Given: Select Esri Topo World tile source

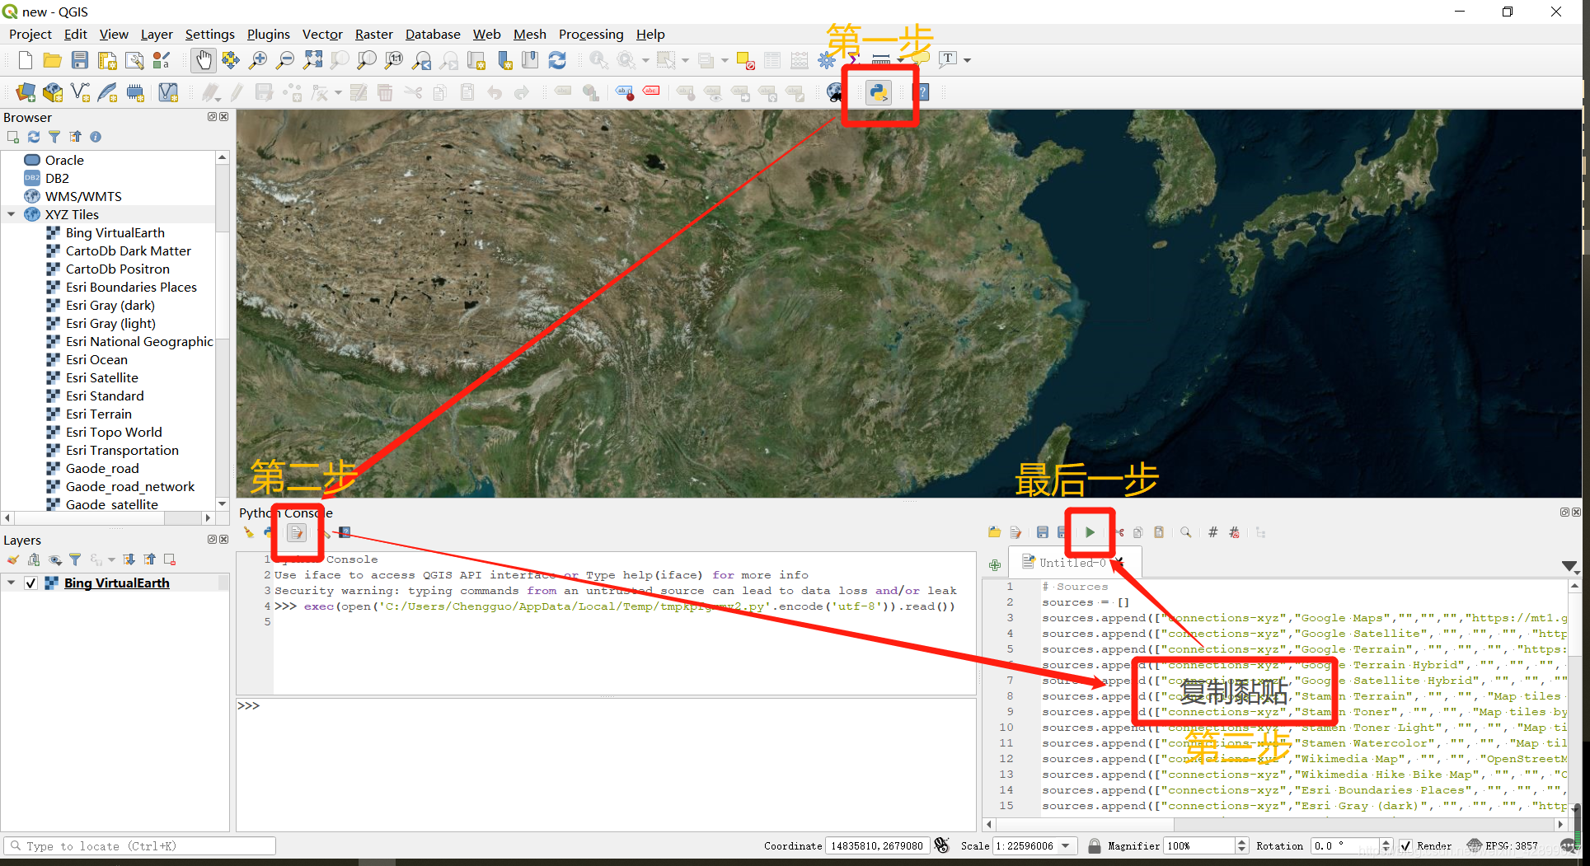Looking at the screenshot, I should [114, 432].
